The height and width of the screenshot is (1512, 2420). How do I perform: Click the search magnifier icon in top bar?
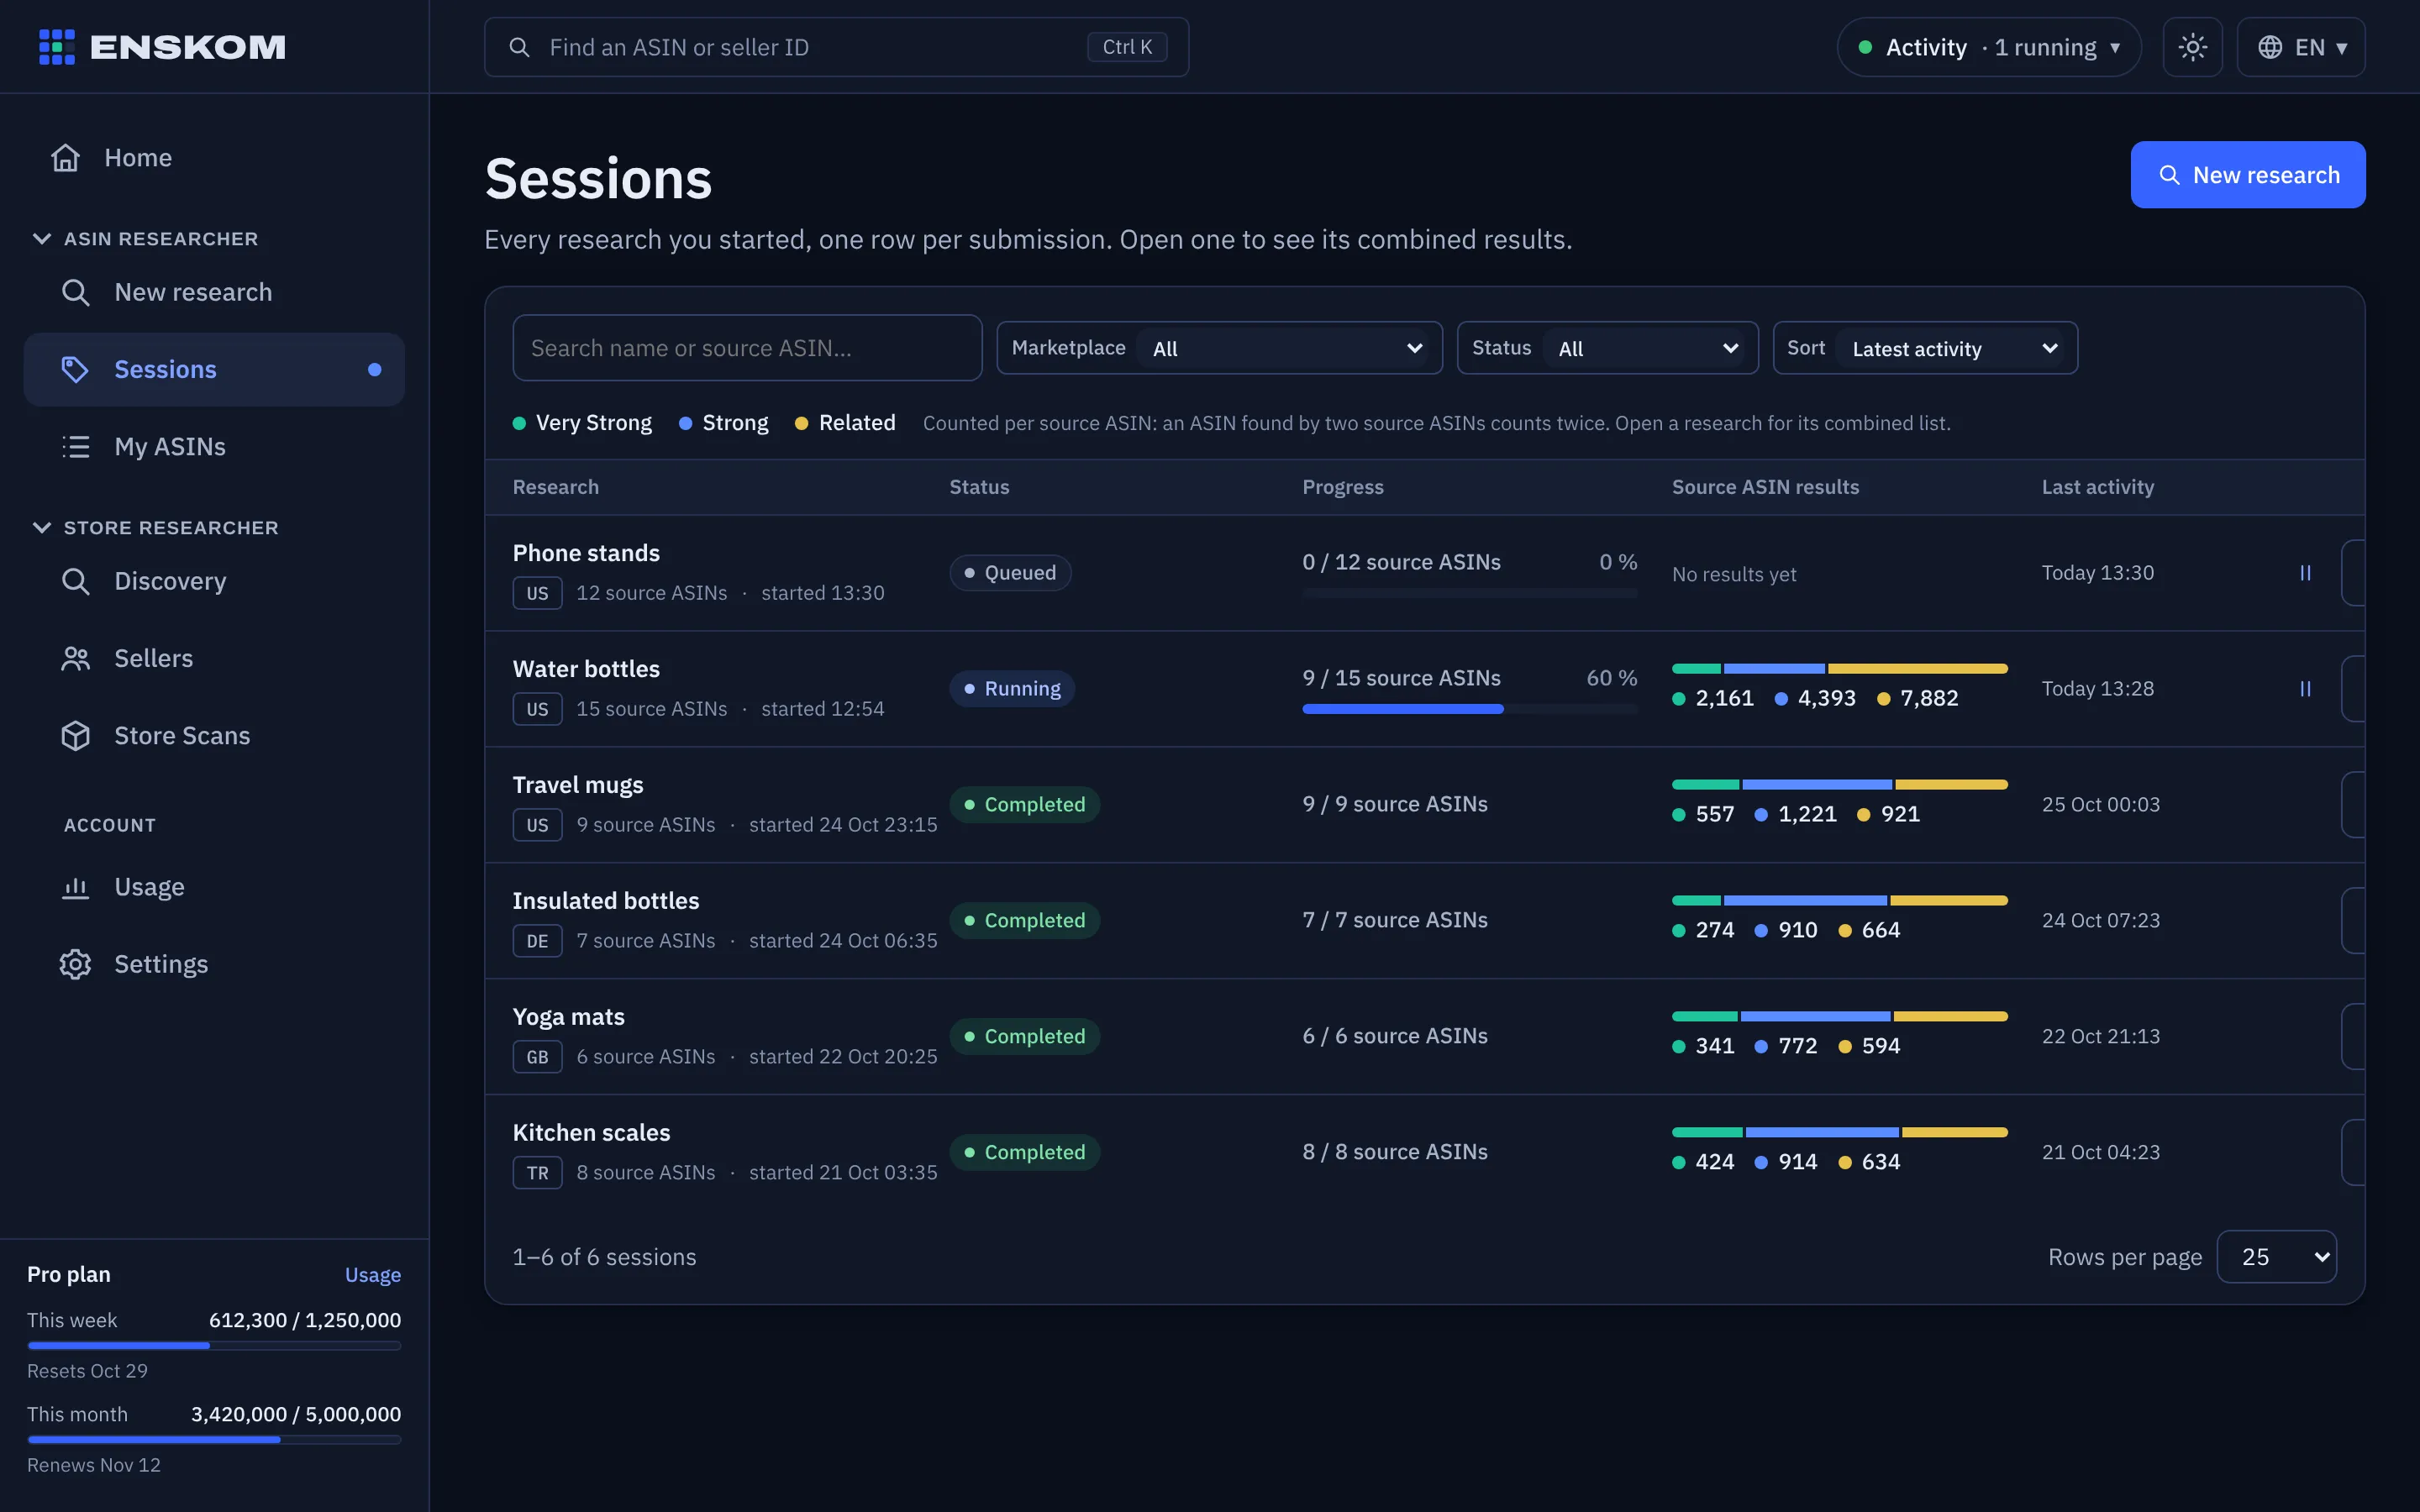click(x=519, y=47)
